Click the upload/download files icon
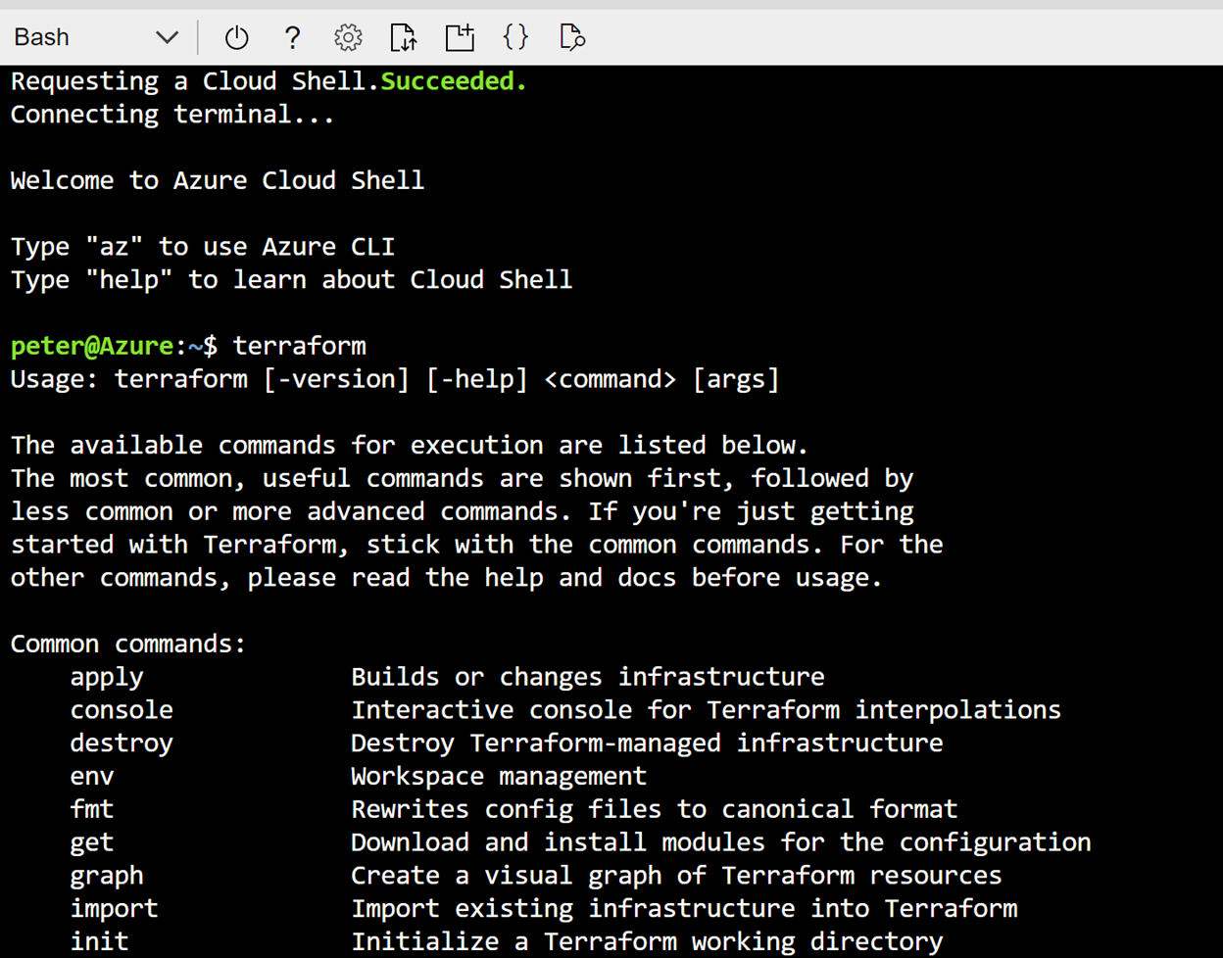 pyautogui.click(x=403, y=37)
